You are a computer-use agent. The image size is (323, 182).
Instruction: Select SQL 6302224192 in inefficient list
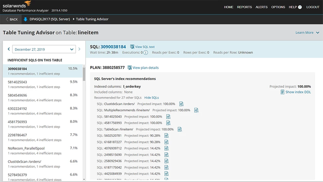click(x=43, y=111)
